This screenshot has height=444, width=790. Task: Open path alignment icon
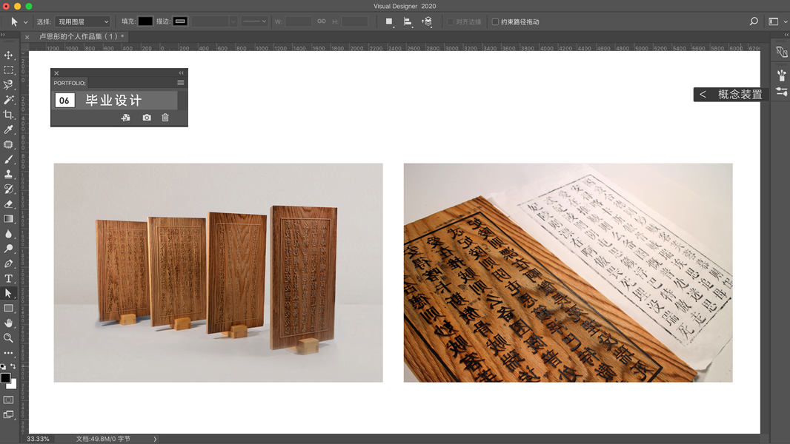pos(408,21)
